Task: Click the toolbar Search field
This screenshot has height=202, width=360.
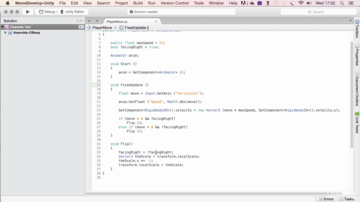Action: pyautogui.click(x=318, y=12)
